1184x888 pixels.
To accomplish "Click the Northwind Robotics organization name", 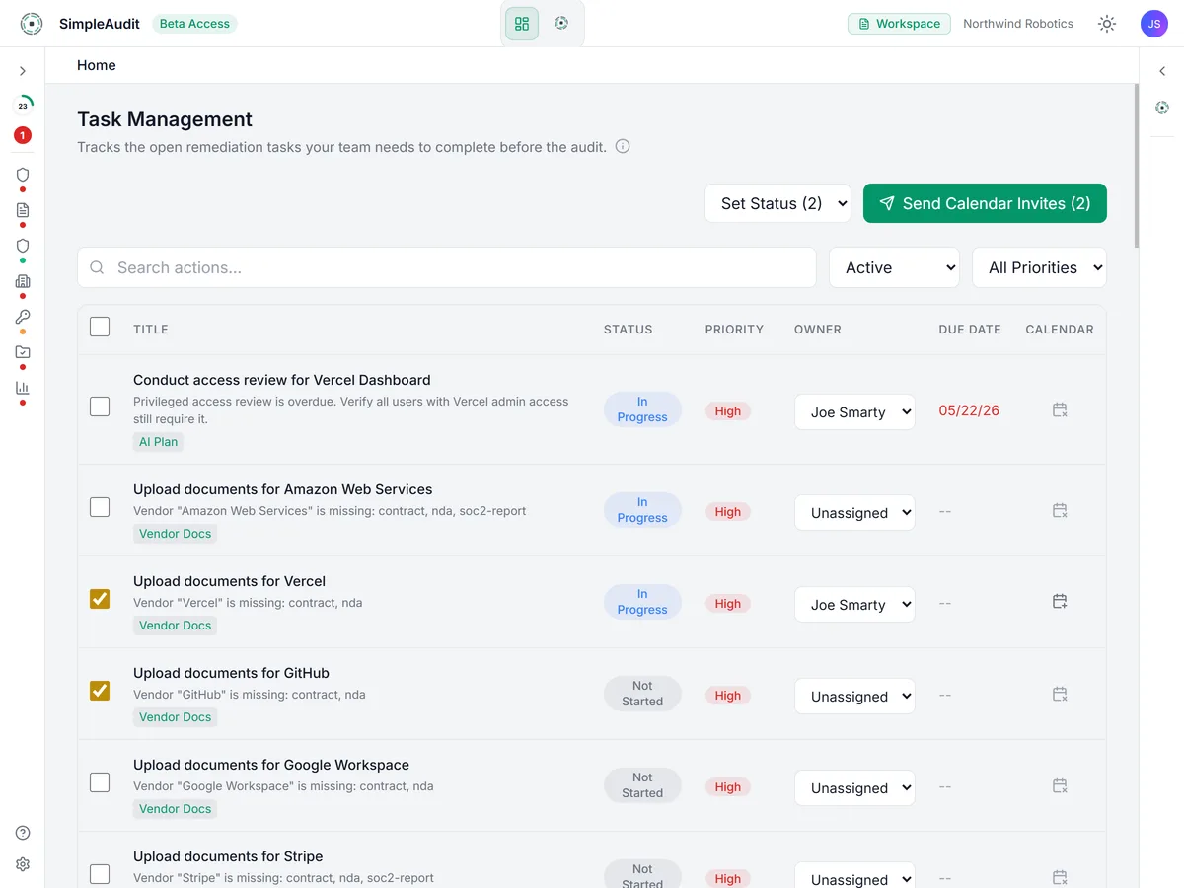I will click(x=1018, y=24).
